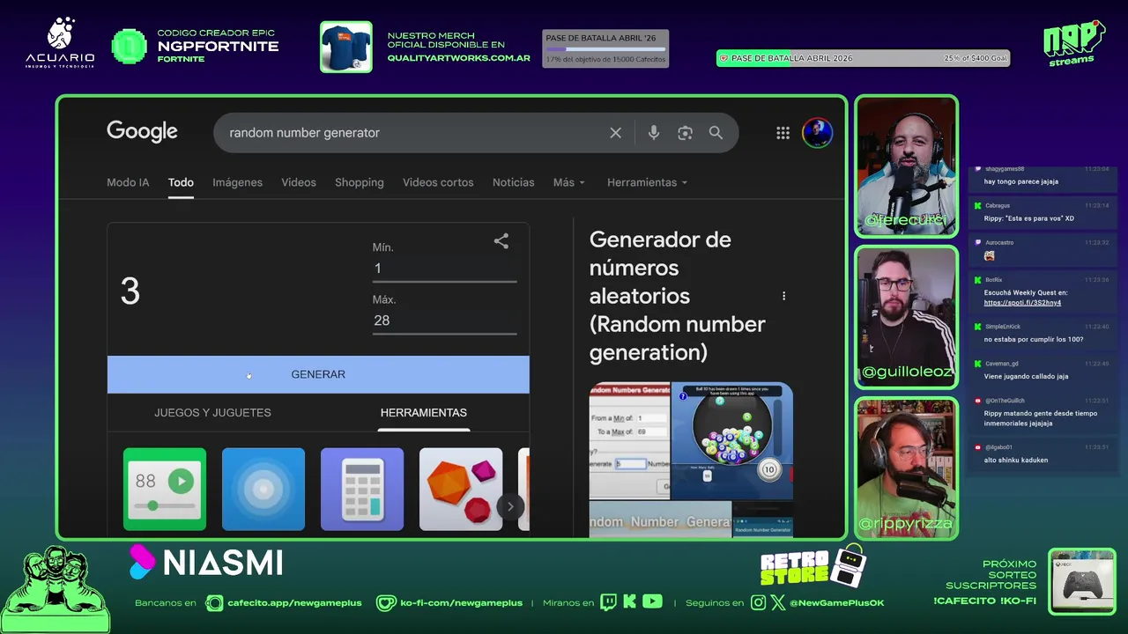Click the @ferecucci webcam feed
The height and width of the screenshot is (634, 1128).
[x=906, y=166]
